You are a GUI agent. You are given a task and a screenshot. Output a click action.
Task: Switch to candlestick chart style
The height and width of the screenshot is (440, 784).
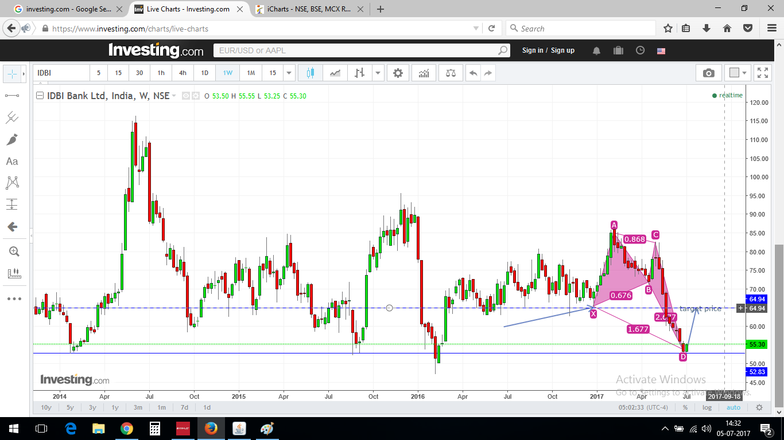pos(311,73)
